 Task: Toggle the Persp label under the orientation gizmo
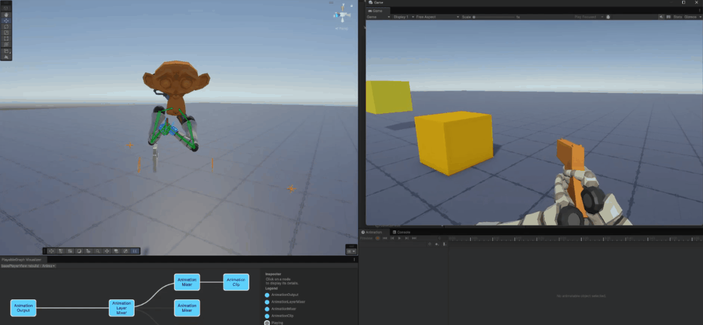click(342, 28)
